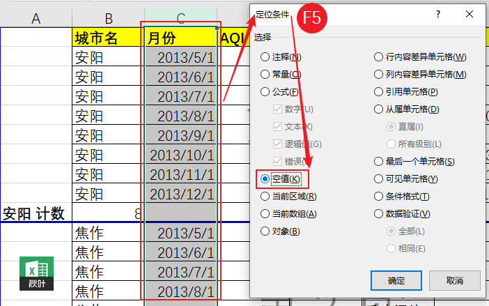The width and height of the screenshot is (489, 306).
Task: Click 安阳 cell beside 2013/6/1
Action: click(x=108, y=77)
